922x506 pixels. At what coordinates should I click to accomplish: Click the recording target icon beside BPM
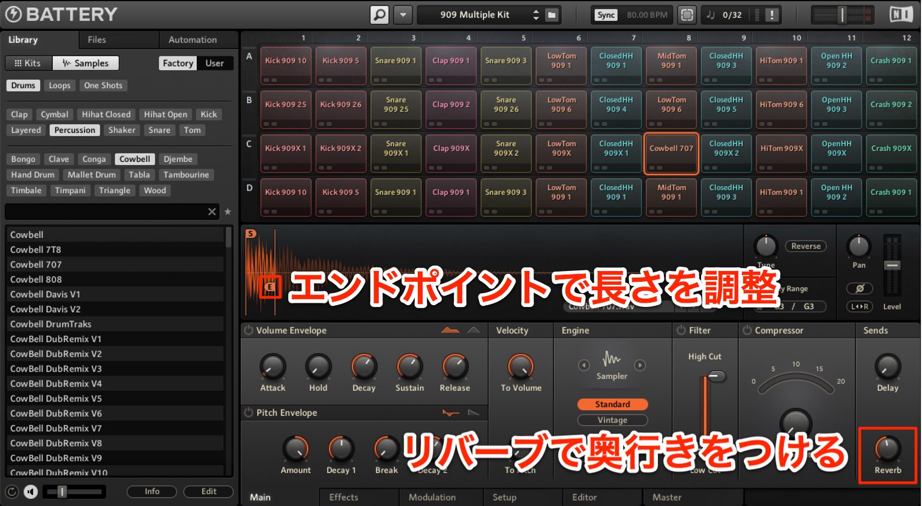click(687, 15)
